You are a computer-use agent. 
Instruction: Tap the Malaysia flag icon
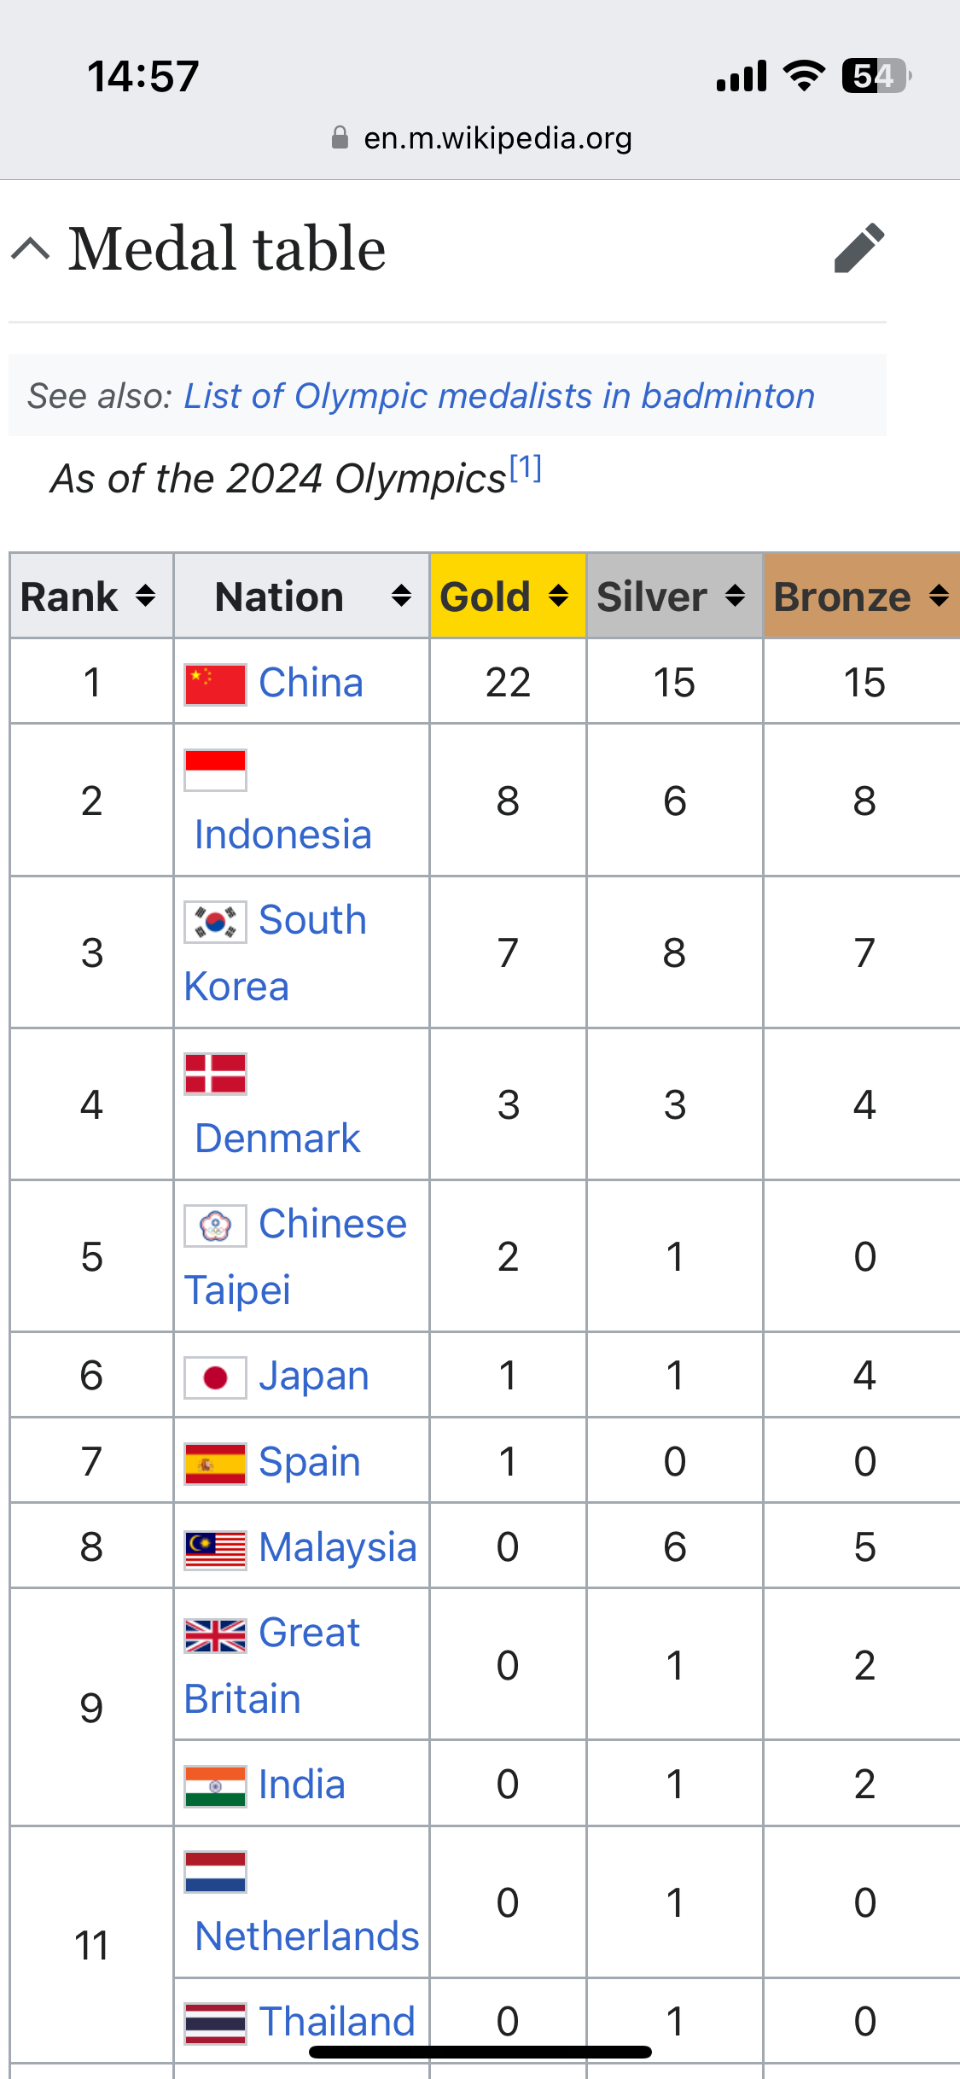tap(215, 1550)
